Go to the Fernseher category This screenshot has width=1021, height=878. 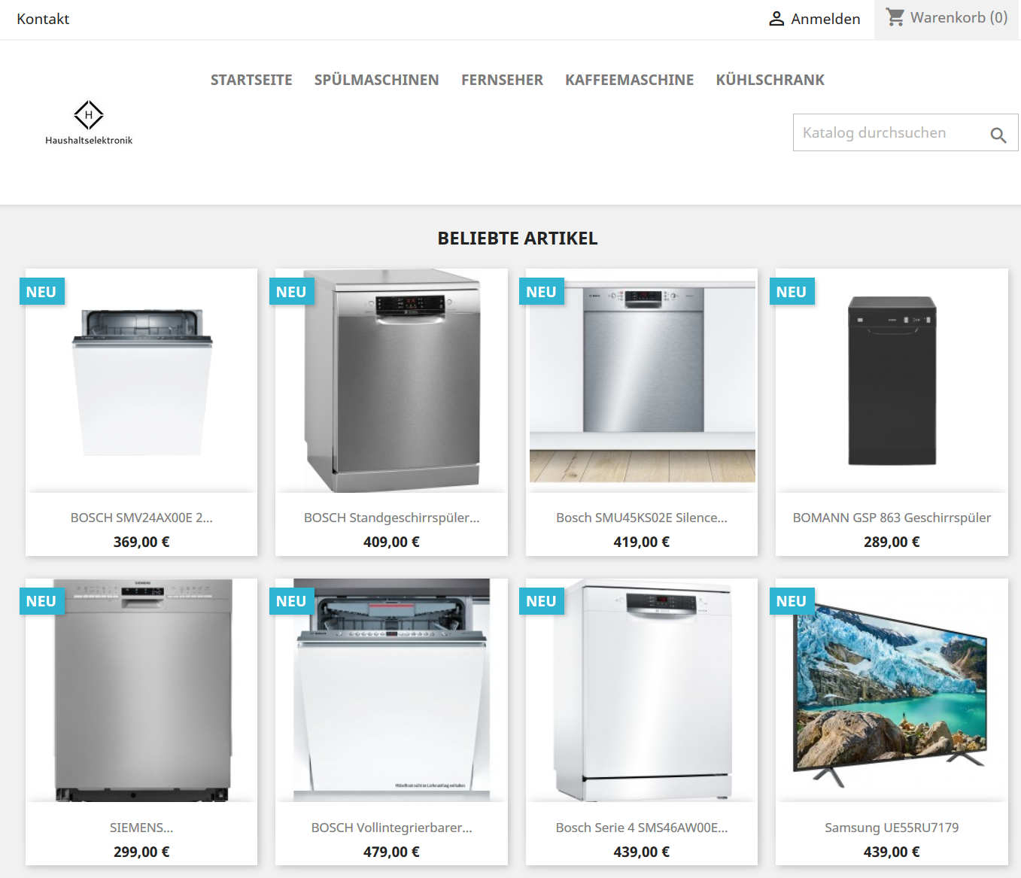(x=502, y=80)
